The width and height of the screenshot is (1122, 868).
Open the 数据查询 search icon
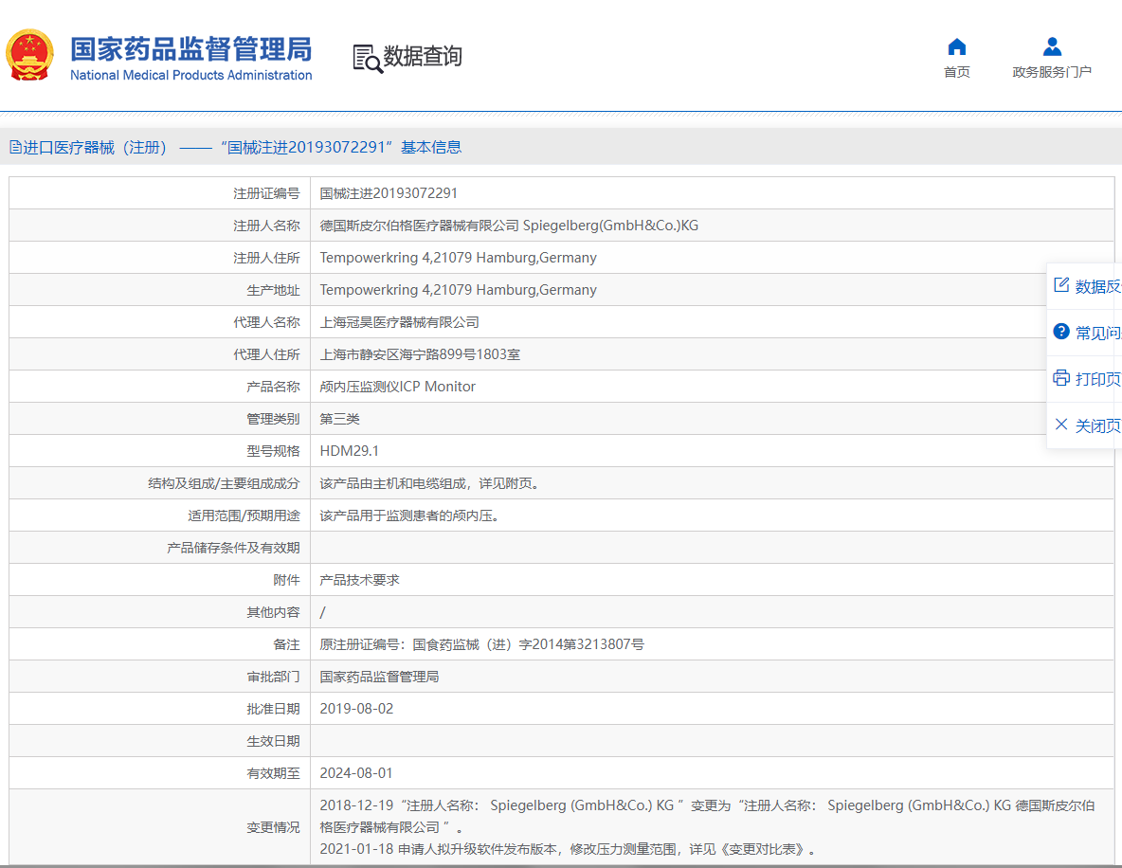point(368,58)
